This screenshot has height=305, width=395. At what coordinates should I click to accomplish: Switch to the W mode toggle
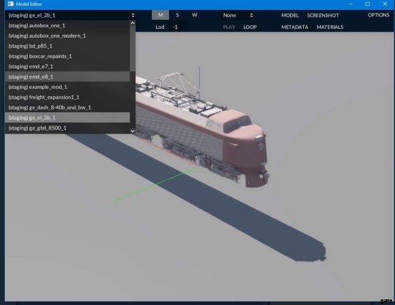[x=194, y=15]
